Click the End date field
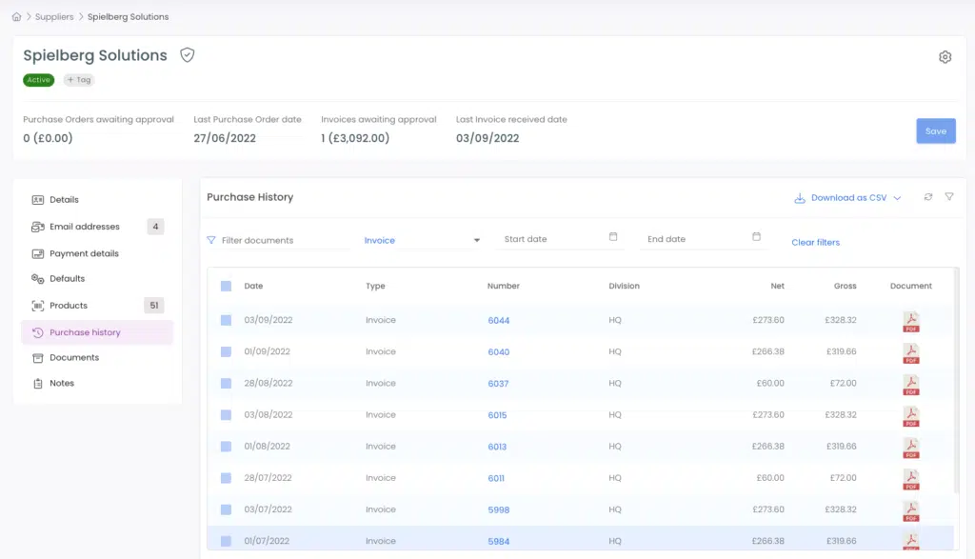The width and height of the screenshot is (975, 559). tap(703, 239)
